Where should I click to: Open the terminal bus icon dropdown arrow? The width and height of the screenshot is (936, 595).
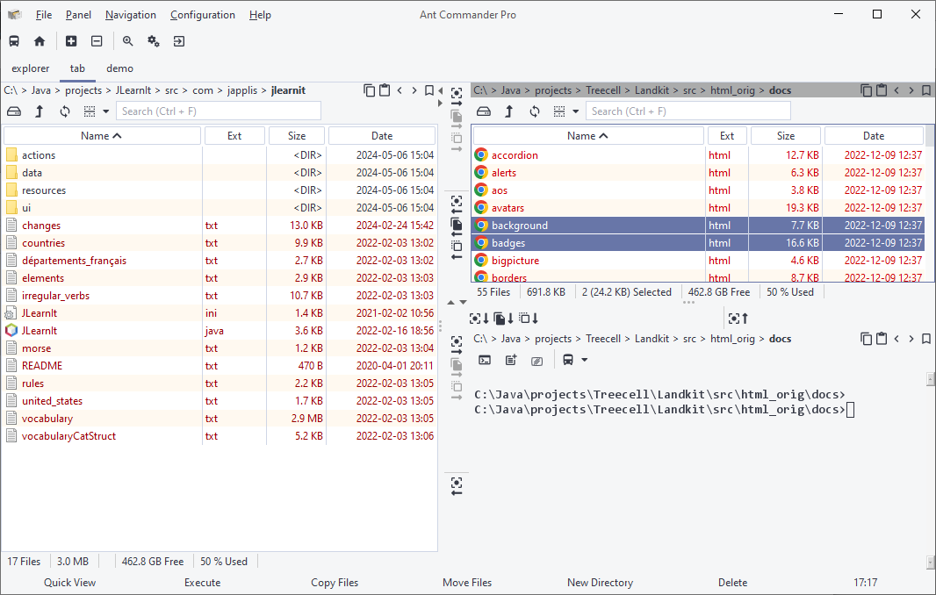(585, 360)
